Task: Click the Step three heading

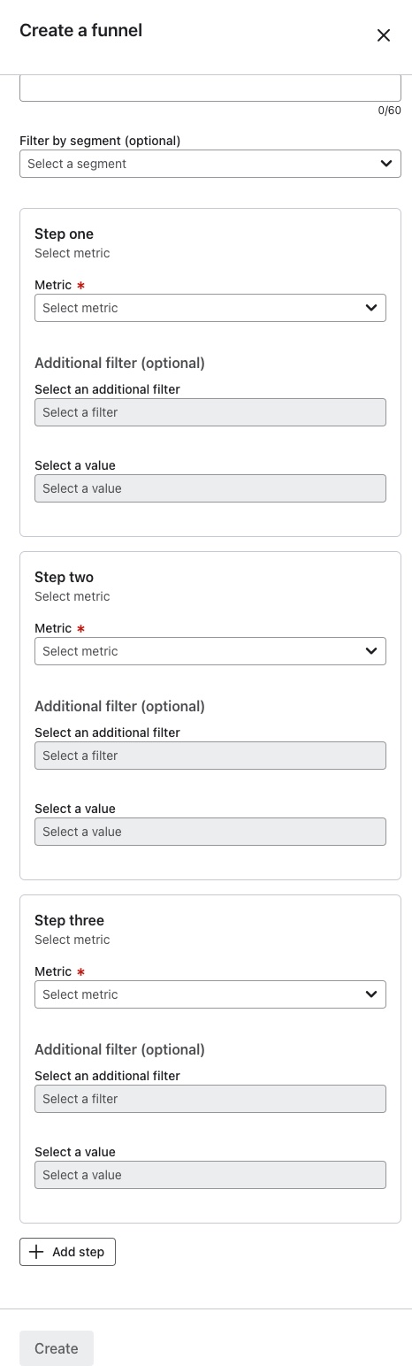Action: click(69, 920)
